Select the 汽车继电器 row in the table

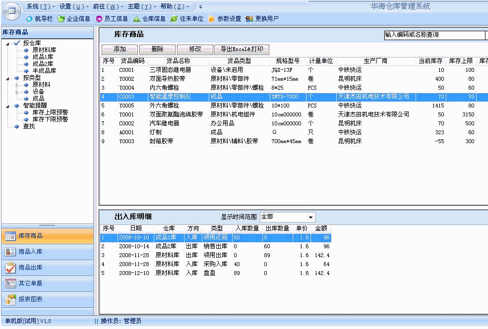[x=164, y=123]
